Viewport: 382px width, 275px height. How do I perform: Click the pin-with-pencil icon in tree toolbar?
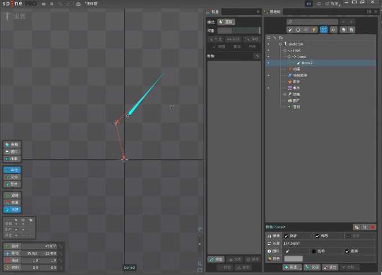point(333,30)
